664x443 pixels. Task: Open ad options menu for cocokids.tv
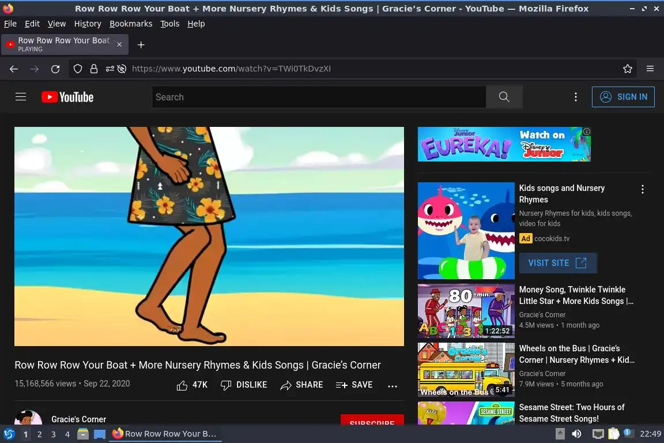coord(643,189)
